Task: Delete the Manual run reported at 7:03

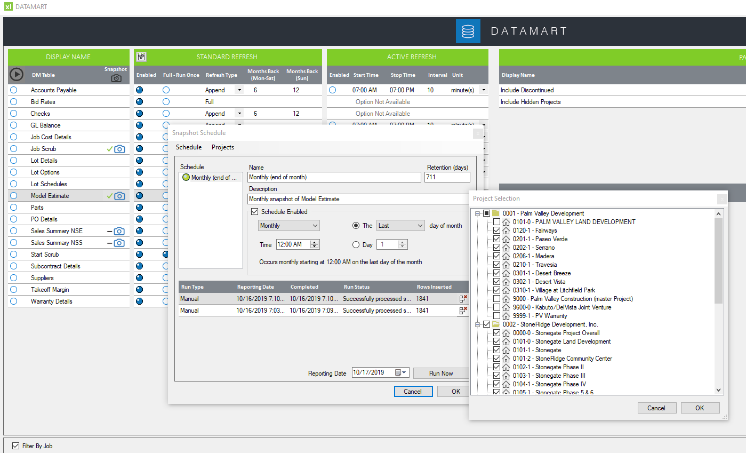Action: 463,311
